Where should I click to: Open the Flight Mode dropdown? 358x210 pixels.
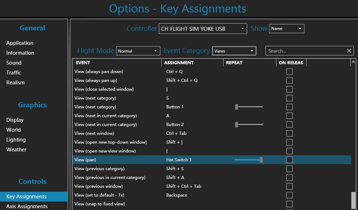click(138, 51)
